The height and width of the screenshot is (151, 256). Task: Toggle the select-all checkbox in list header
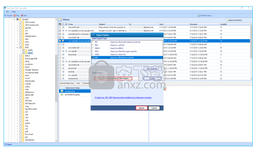[60, 24]
